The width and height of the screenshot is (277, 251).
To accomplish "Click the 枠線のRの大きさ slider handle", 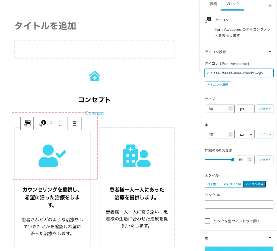I will click(x=233, y=160).
